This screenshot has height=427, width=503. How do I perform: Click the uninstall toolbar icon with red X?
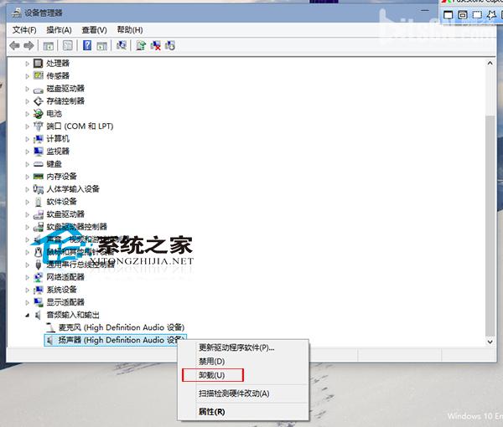point(156,45)
